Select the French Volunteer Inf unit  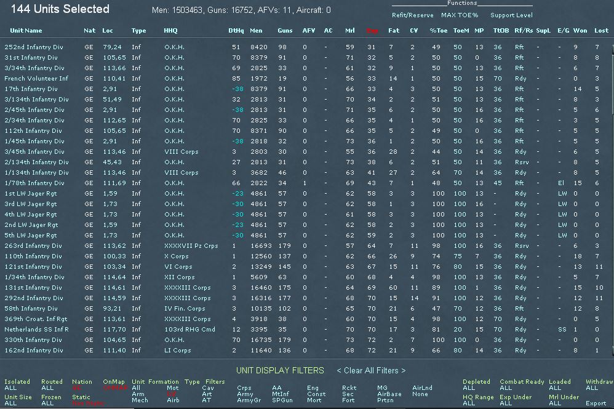36,78
